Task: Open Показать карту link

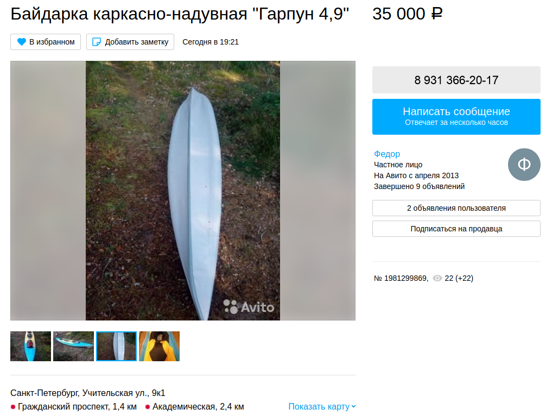Action: tap(319, 406)
